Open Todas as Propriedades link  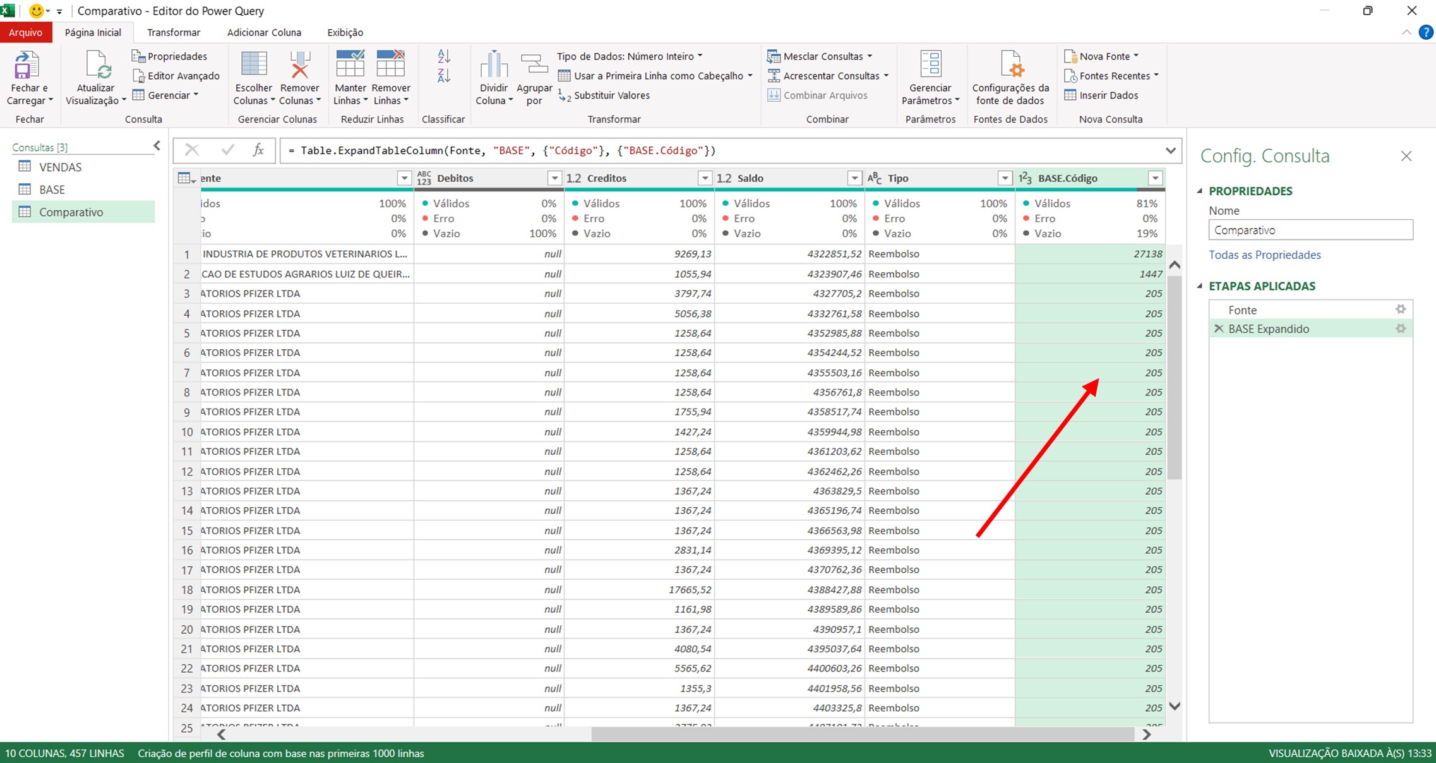coord(1265,255)
